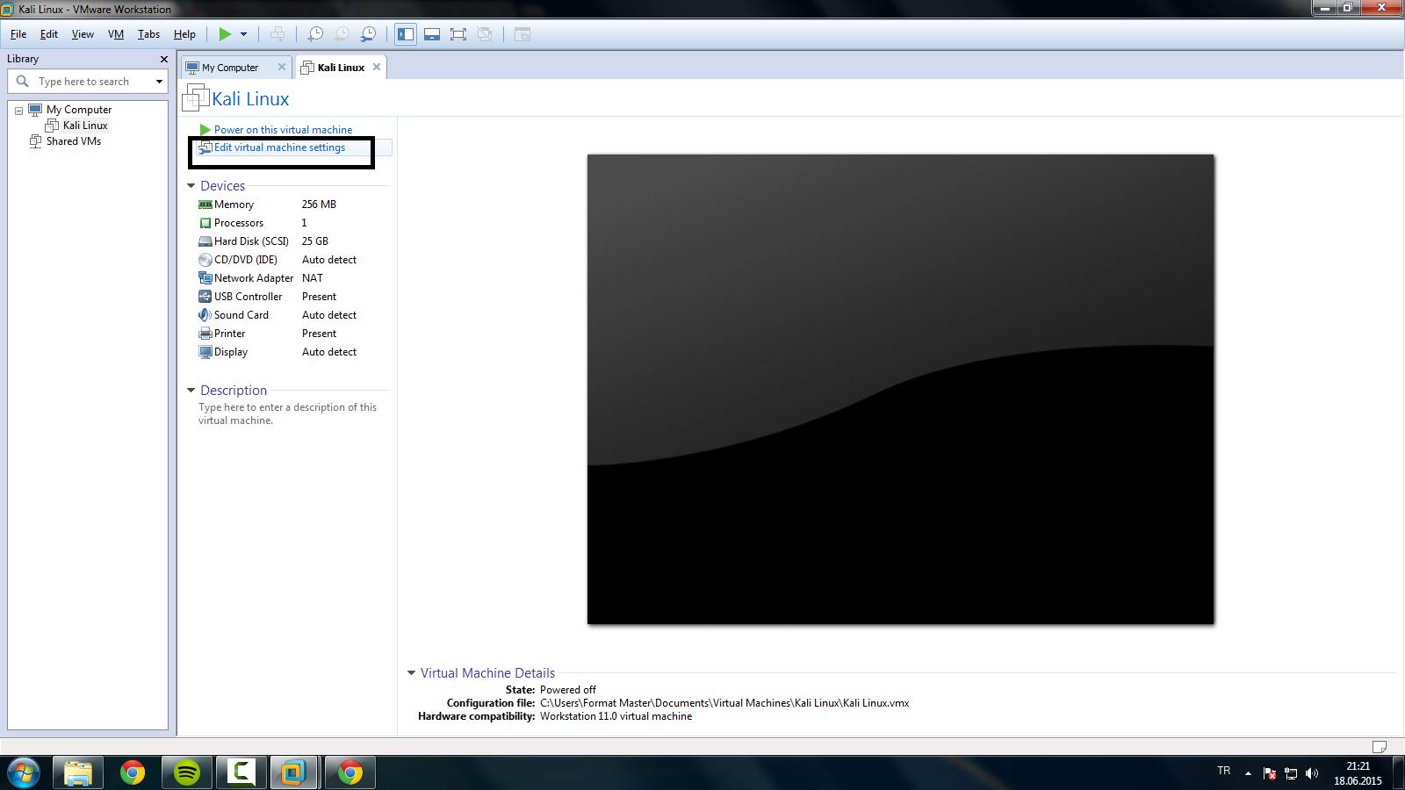Switch to the My Computer tab

(x=230, y=68)
